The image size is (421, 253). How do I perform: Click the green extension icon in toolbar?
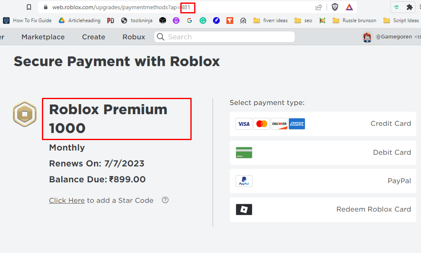[x=396, y=7]
